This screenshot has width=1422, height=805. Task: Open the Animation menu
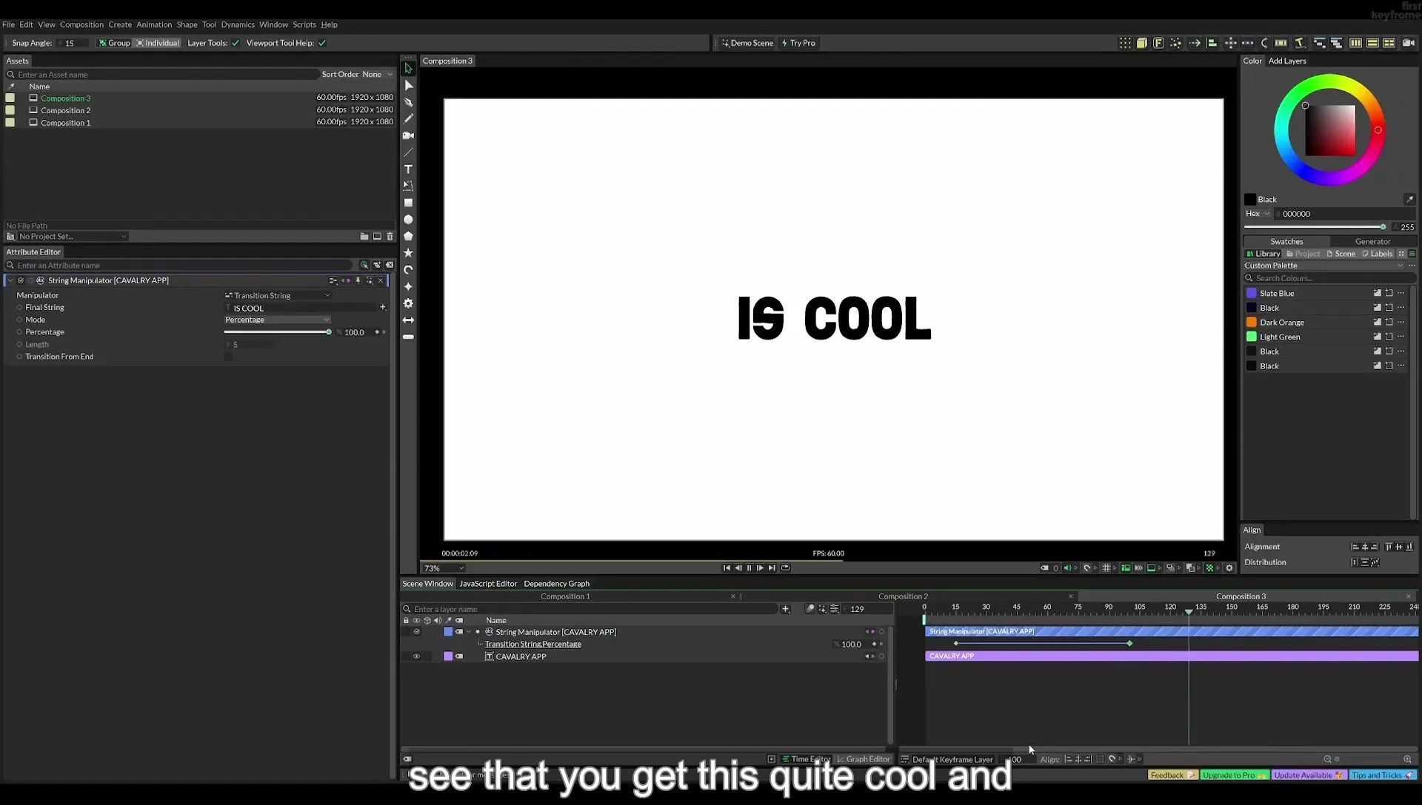(x=153, y=24)
